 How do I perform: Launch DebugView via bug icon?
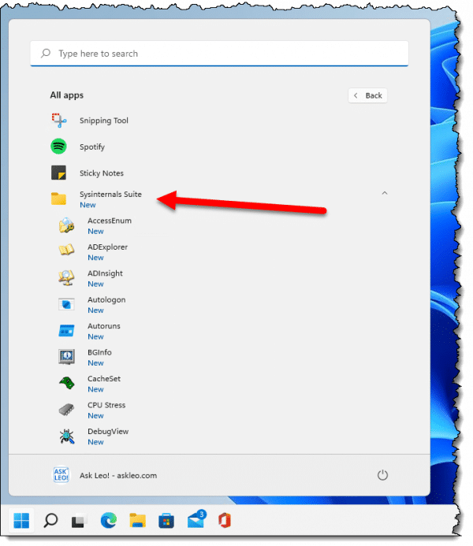(66, 436)
